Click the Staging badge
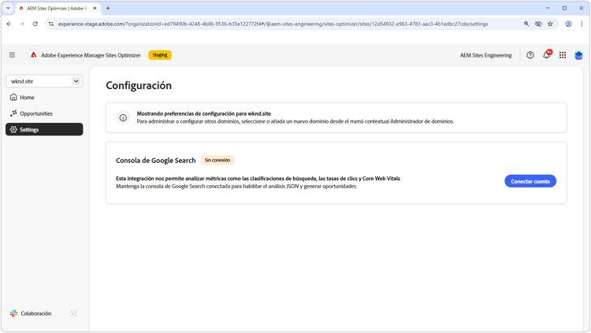The image size is (591, 333). pos(160,55)
